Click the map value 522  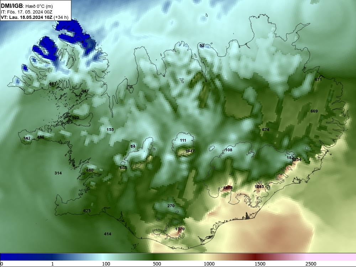click(75, 118)
